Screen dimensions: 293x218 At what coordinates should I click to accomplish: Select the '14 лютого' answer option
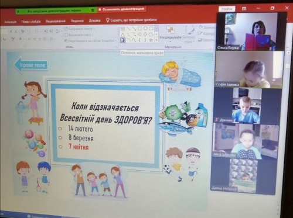point(80,129)
